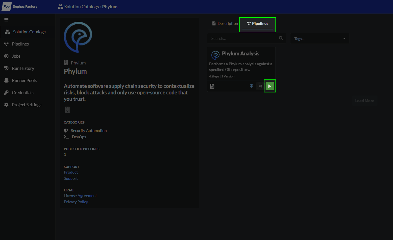Click the '4 Steps | 1 Version' text
Viewport: 393px width, 240px height.
[222, 76]
